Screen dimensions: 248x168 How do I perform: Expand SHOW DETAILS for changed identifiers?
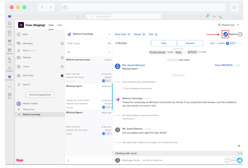click(x=129, y=119)
